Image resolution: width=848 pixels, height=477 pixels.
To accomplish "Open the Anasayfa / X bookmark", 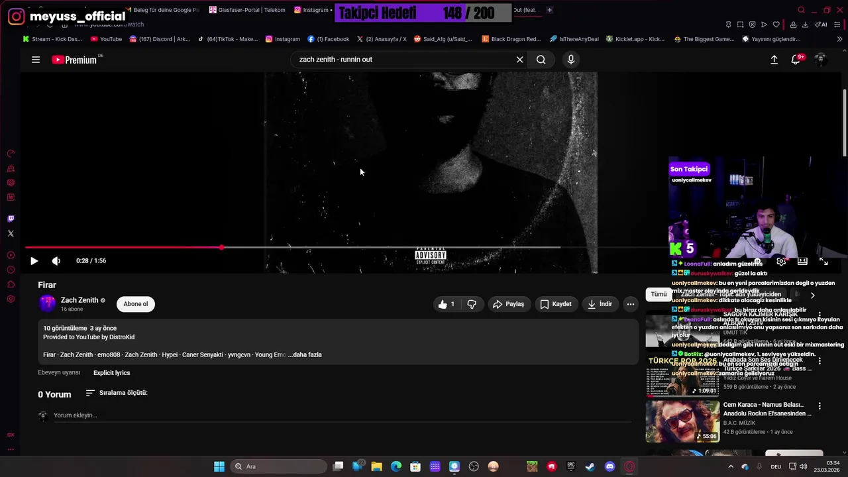I will [382, 39].
